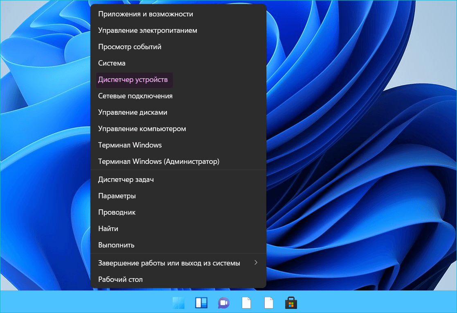Expand the 'Завершение работы или выход' submenu arrow
Image resolution: width=457 pixels, height=313 pixels.
[x=256, y=263]
